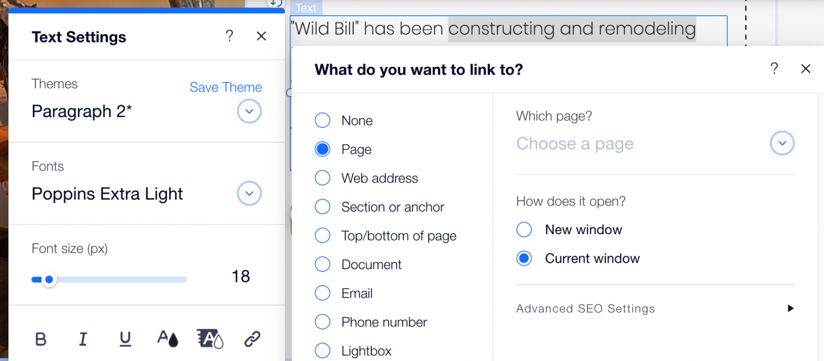Screen dimensions: 824x361
Task: Open the Poppins Extra Light font dropdown
Action: coord(248,193)
